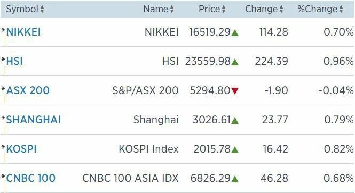Viewport: 355px width, 193px height.
Task: Sort table by %Change column arrows
Action: [341, 9]
